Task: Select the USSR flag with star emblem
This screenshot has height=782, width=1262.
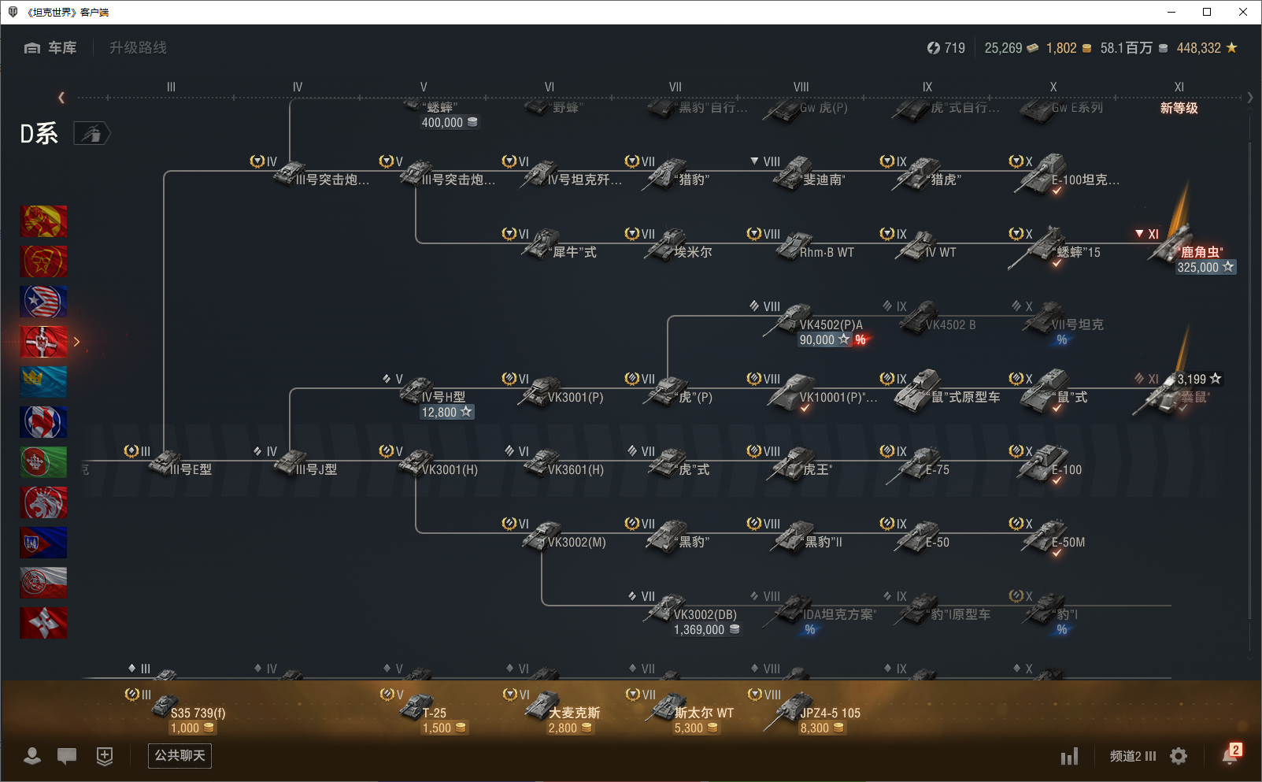Action: (x=43, y=261)
